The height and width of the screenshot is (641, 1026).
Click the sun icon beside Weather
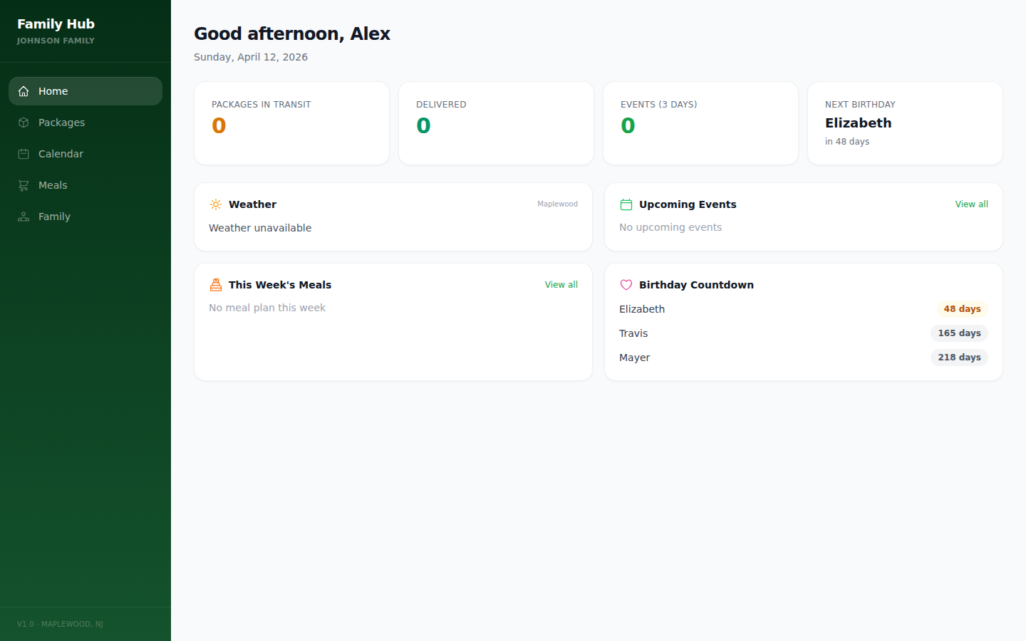coord(216,204)
